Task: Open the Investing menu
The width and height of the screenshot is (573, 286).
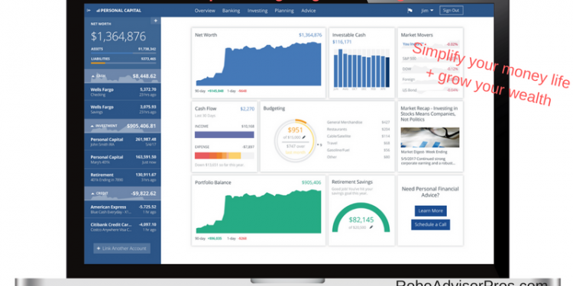Action: click(x=257, y=11)
